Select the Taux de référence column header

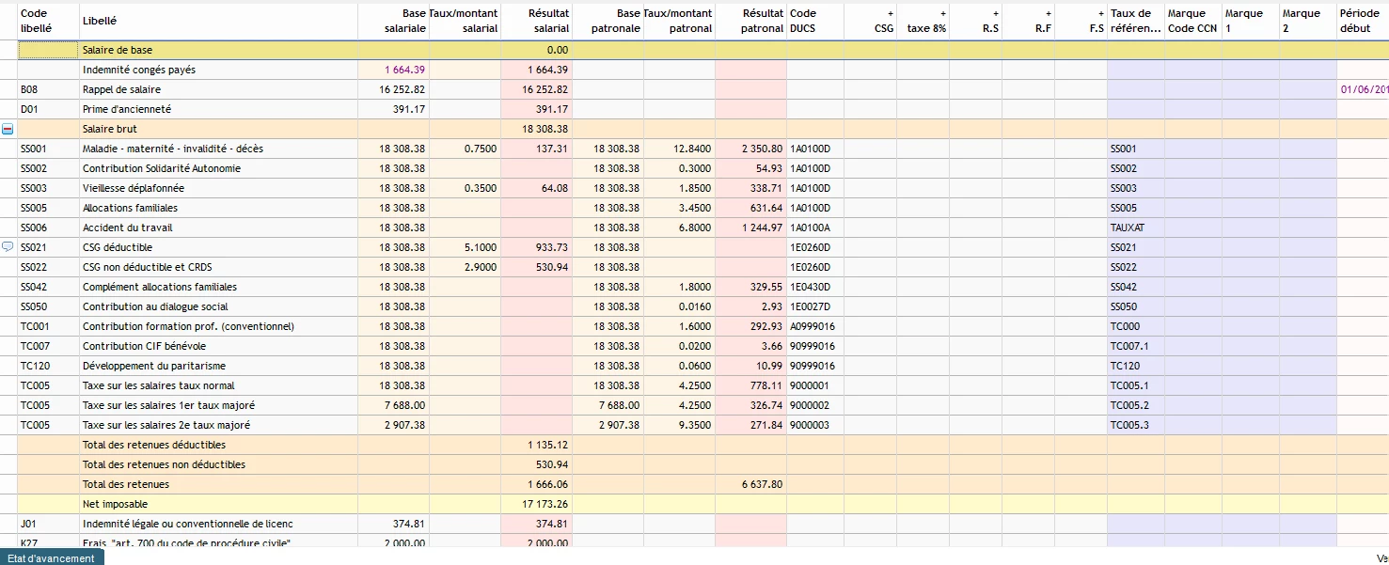click(x=1135, y=21)
